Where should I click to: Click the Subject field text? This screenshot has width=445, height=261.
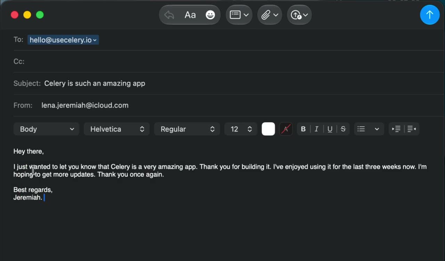coord(95,83)
